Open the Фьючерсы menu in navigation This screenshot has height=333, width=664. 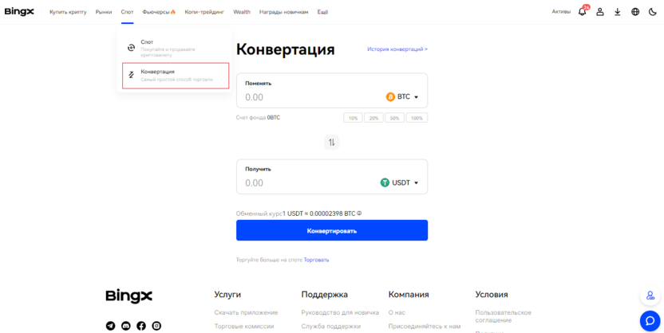pos(159,12)
